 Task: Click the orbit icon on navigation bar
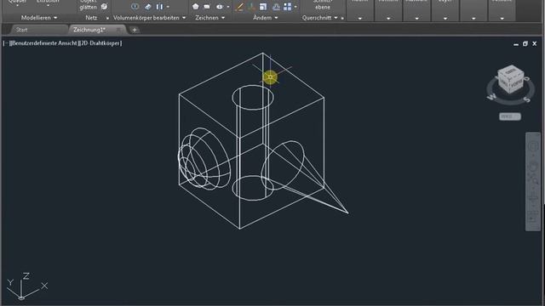click(x=533, y=198)
